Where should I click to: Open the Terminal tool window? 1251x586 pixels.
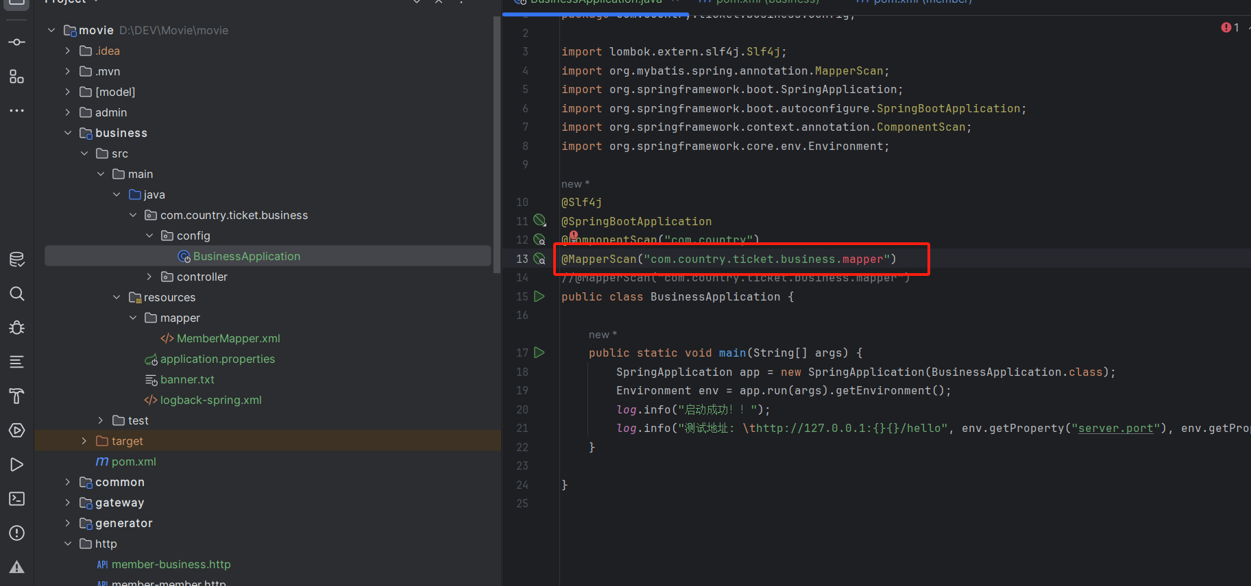click(17, 499)
